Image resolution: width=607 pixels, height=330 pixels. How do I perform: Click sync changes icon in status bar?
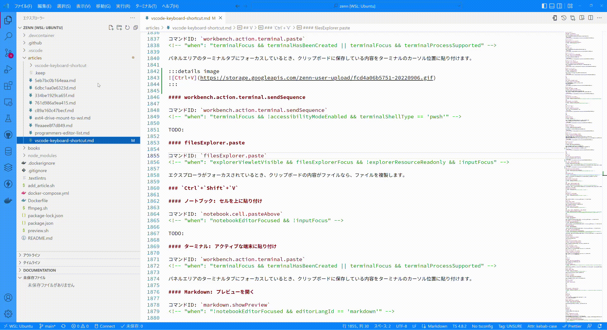click(64, 326)
